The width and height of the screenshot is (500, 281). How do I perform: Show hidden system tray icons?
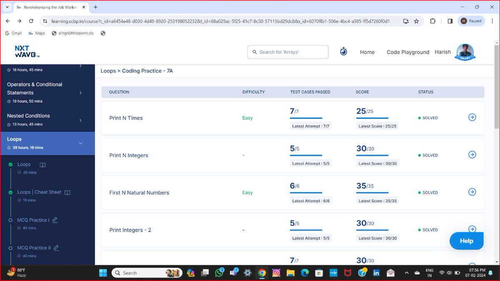[x=407, y=273]
